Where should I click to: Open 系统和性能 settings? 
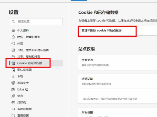point(24,109)
